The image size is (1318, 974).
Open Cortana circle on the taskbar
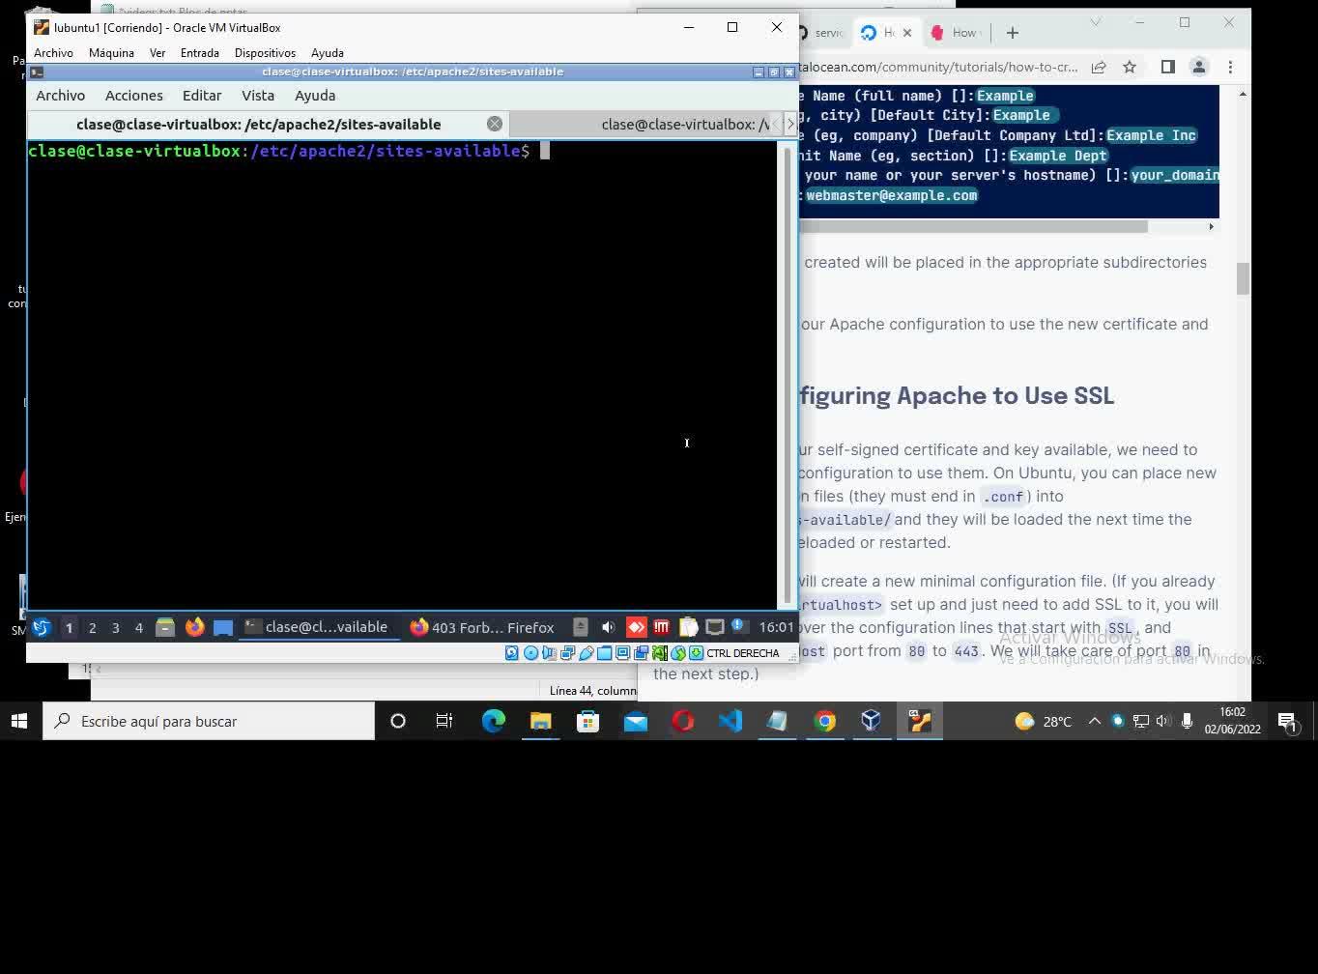coord(397,721)
